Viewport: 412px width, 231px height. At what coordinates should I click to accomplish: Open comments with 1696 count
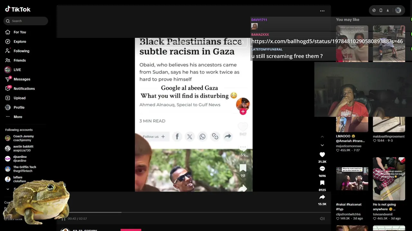[x=322, y=169]
